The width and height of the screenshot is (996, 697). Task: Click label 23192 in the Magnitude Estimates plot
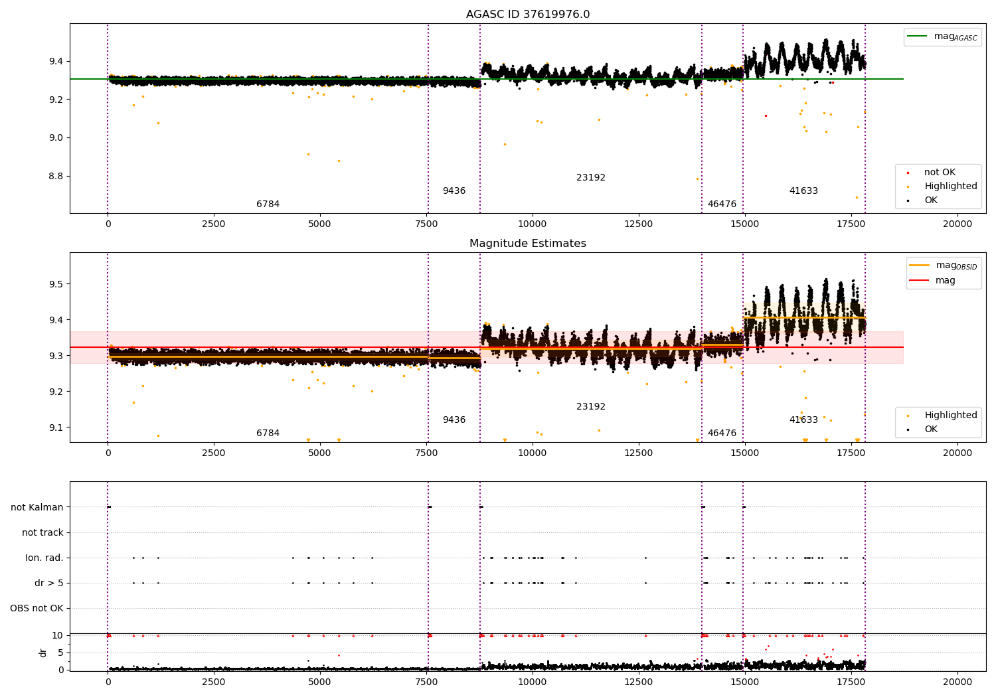[591, 407]
